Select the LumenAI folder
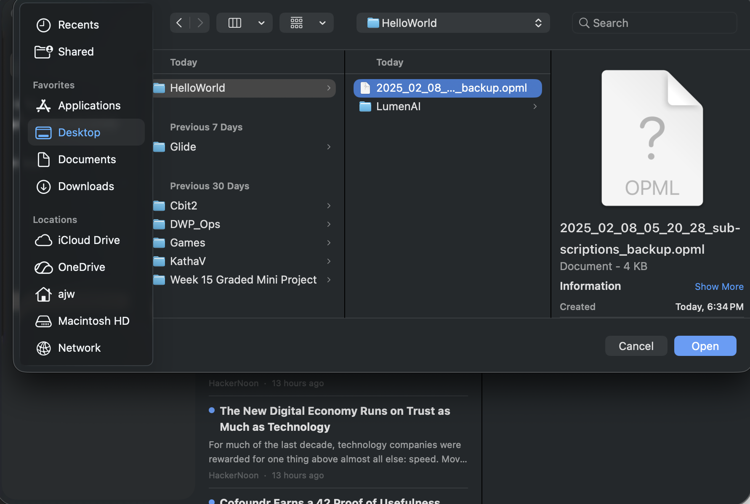Screen dimensions: 750x504 [x=448, y=106]
